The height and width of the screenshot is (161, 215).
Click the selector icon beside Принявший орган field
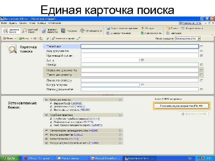(x=201, y=55)
